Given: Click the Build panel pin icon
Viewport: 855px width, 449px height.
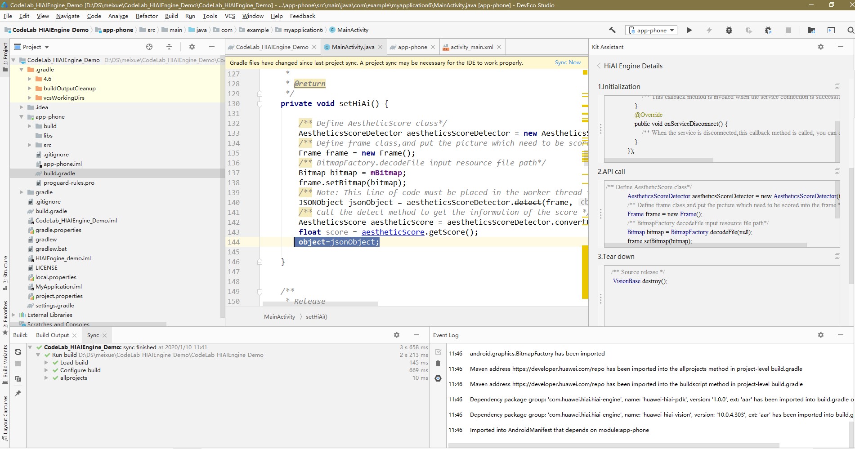Looking at the screenshot, I should tap(18, 393).
